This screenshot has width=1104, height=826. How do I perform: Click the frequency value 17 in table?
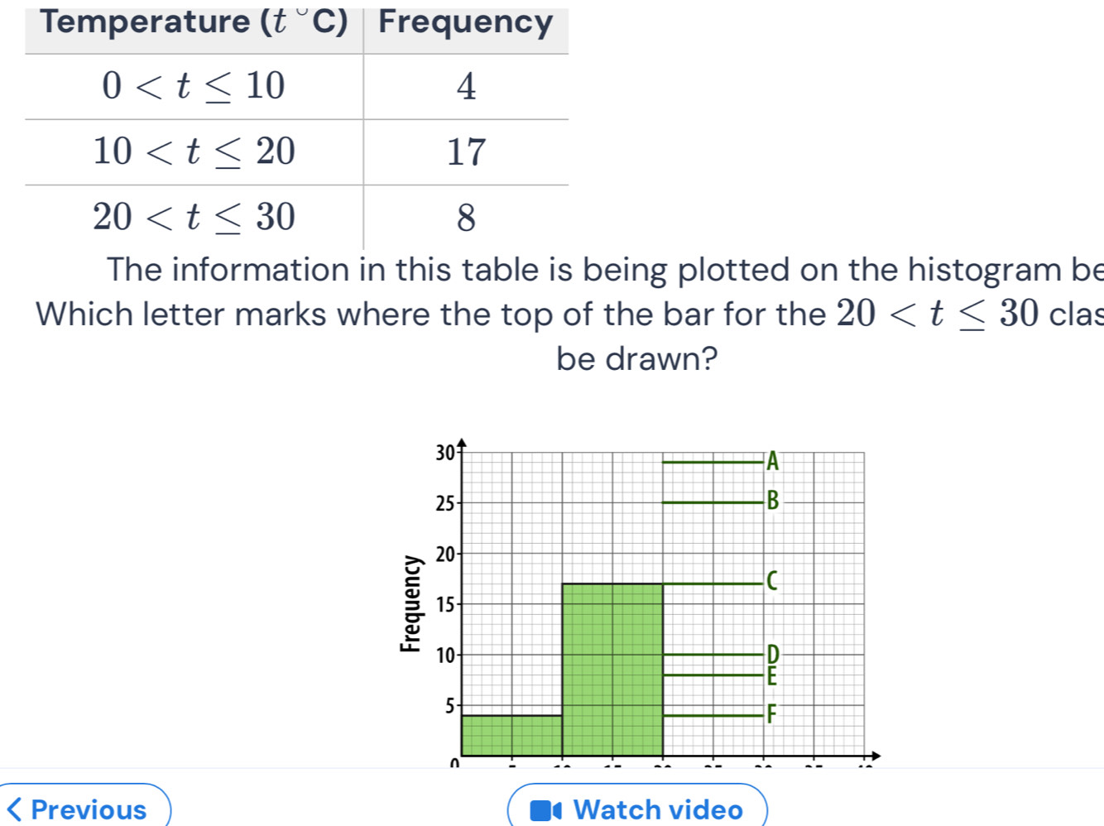pos(466,152)
